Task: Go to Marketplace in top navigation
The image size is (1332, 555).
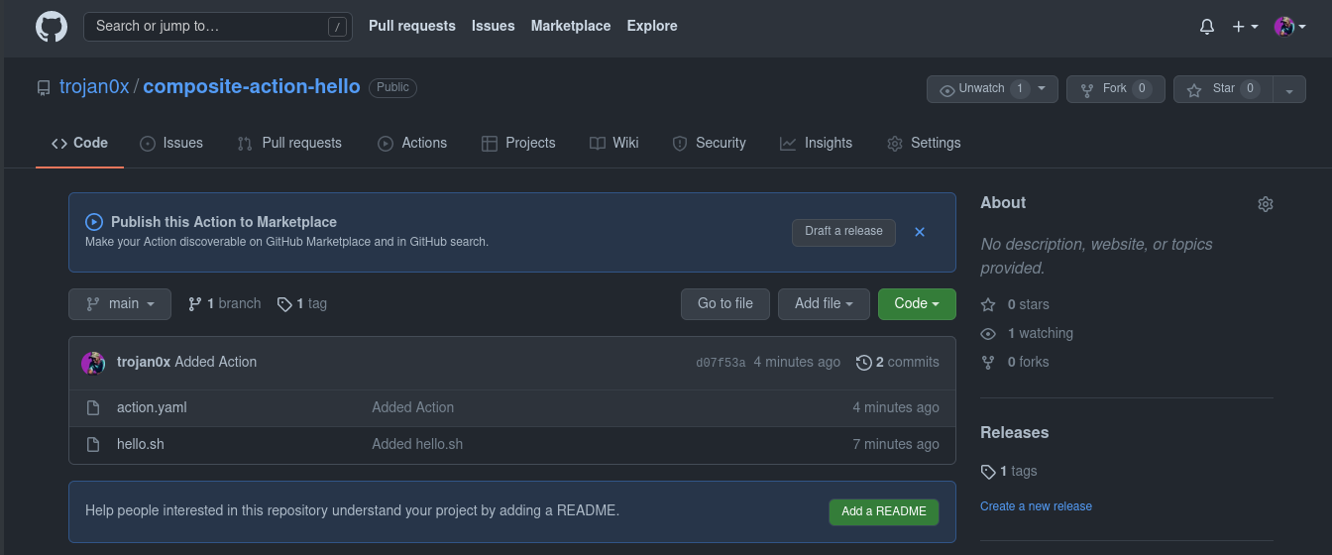Action: [571, 26]
